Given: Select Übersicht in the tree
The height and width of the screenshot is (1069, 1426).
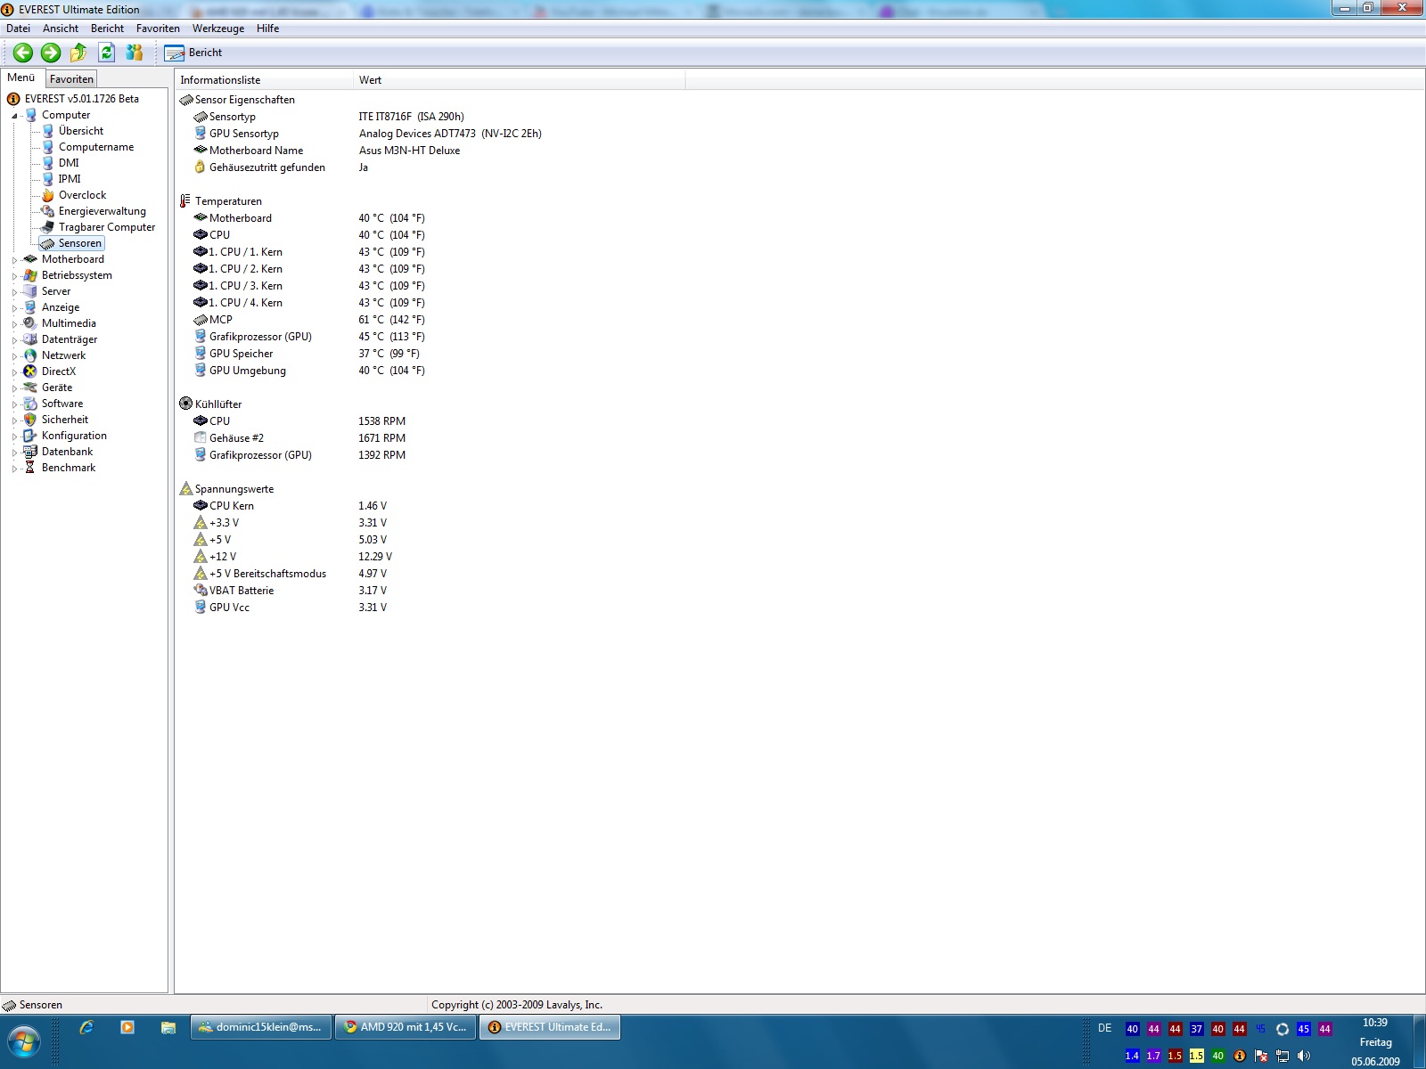Looking at the screenshot, I should click(x=81, y=131).
